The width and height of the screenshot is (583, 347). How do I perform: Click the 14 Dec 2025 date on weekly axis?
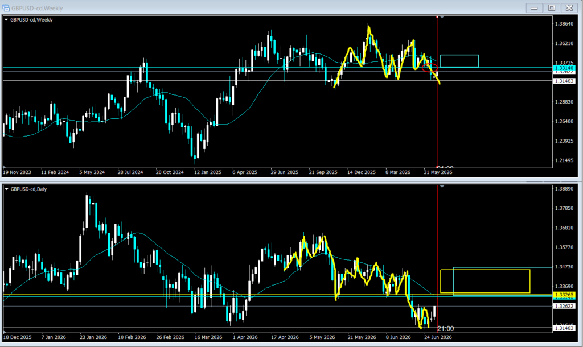[362, 172]
